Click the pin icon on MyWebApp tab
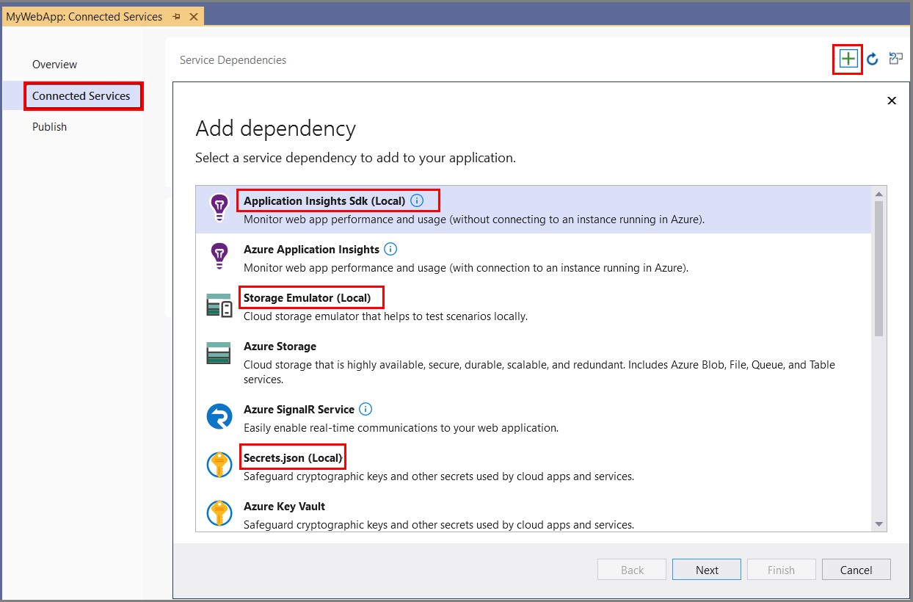This screenshot has width=913, height=602. pyautogui.click(x=177, y=16)
